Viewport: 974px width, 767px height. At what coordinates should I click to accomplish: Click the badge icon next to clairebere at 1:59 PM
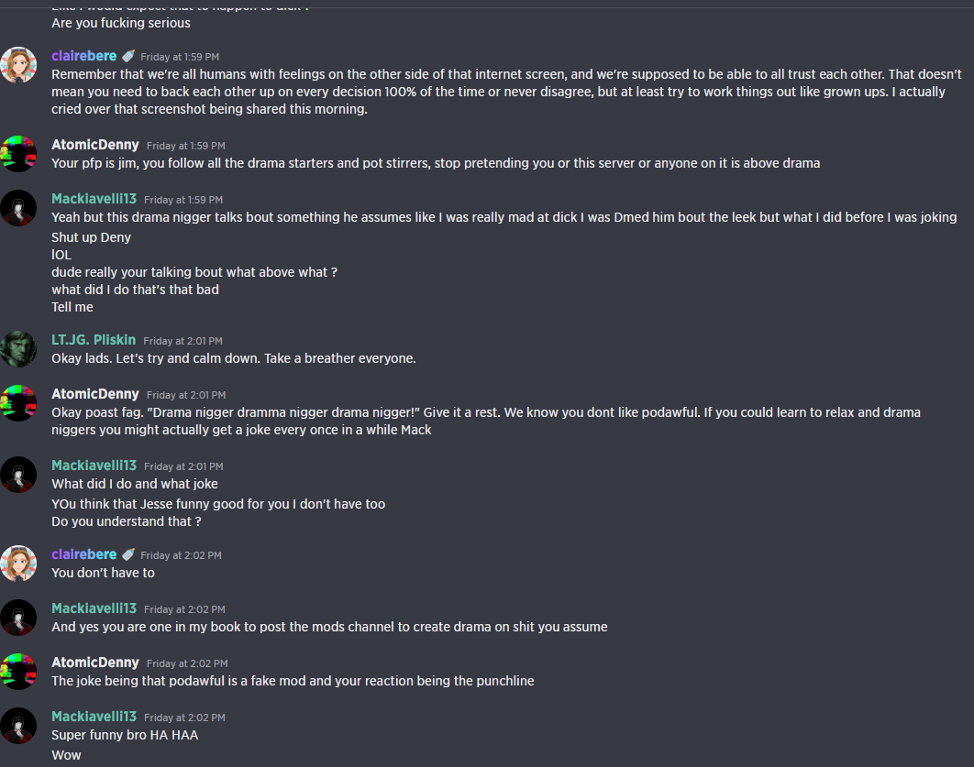[x=128, y=56]
